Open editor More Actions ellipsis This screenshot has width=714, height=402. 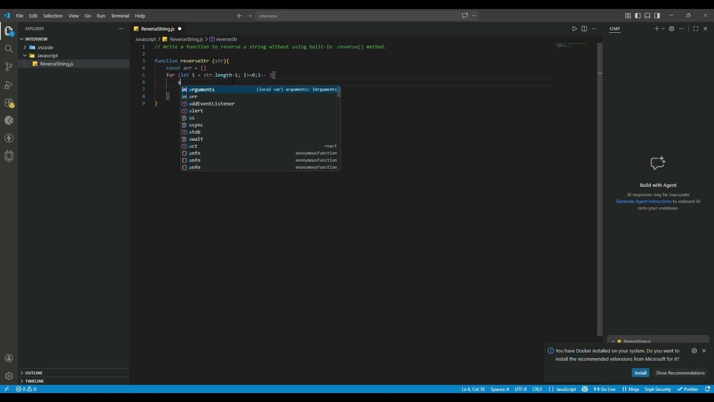click(x=594, y=28)
